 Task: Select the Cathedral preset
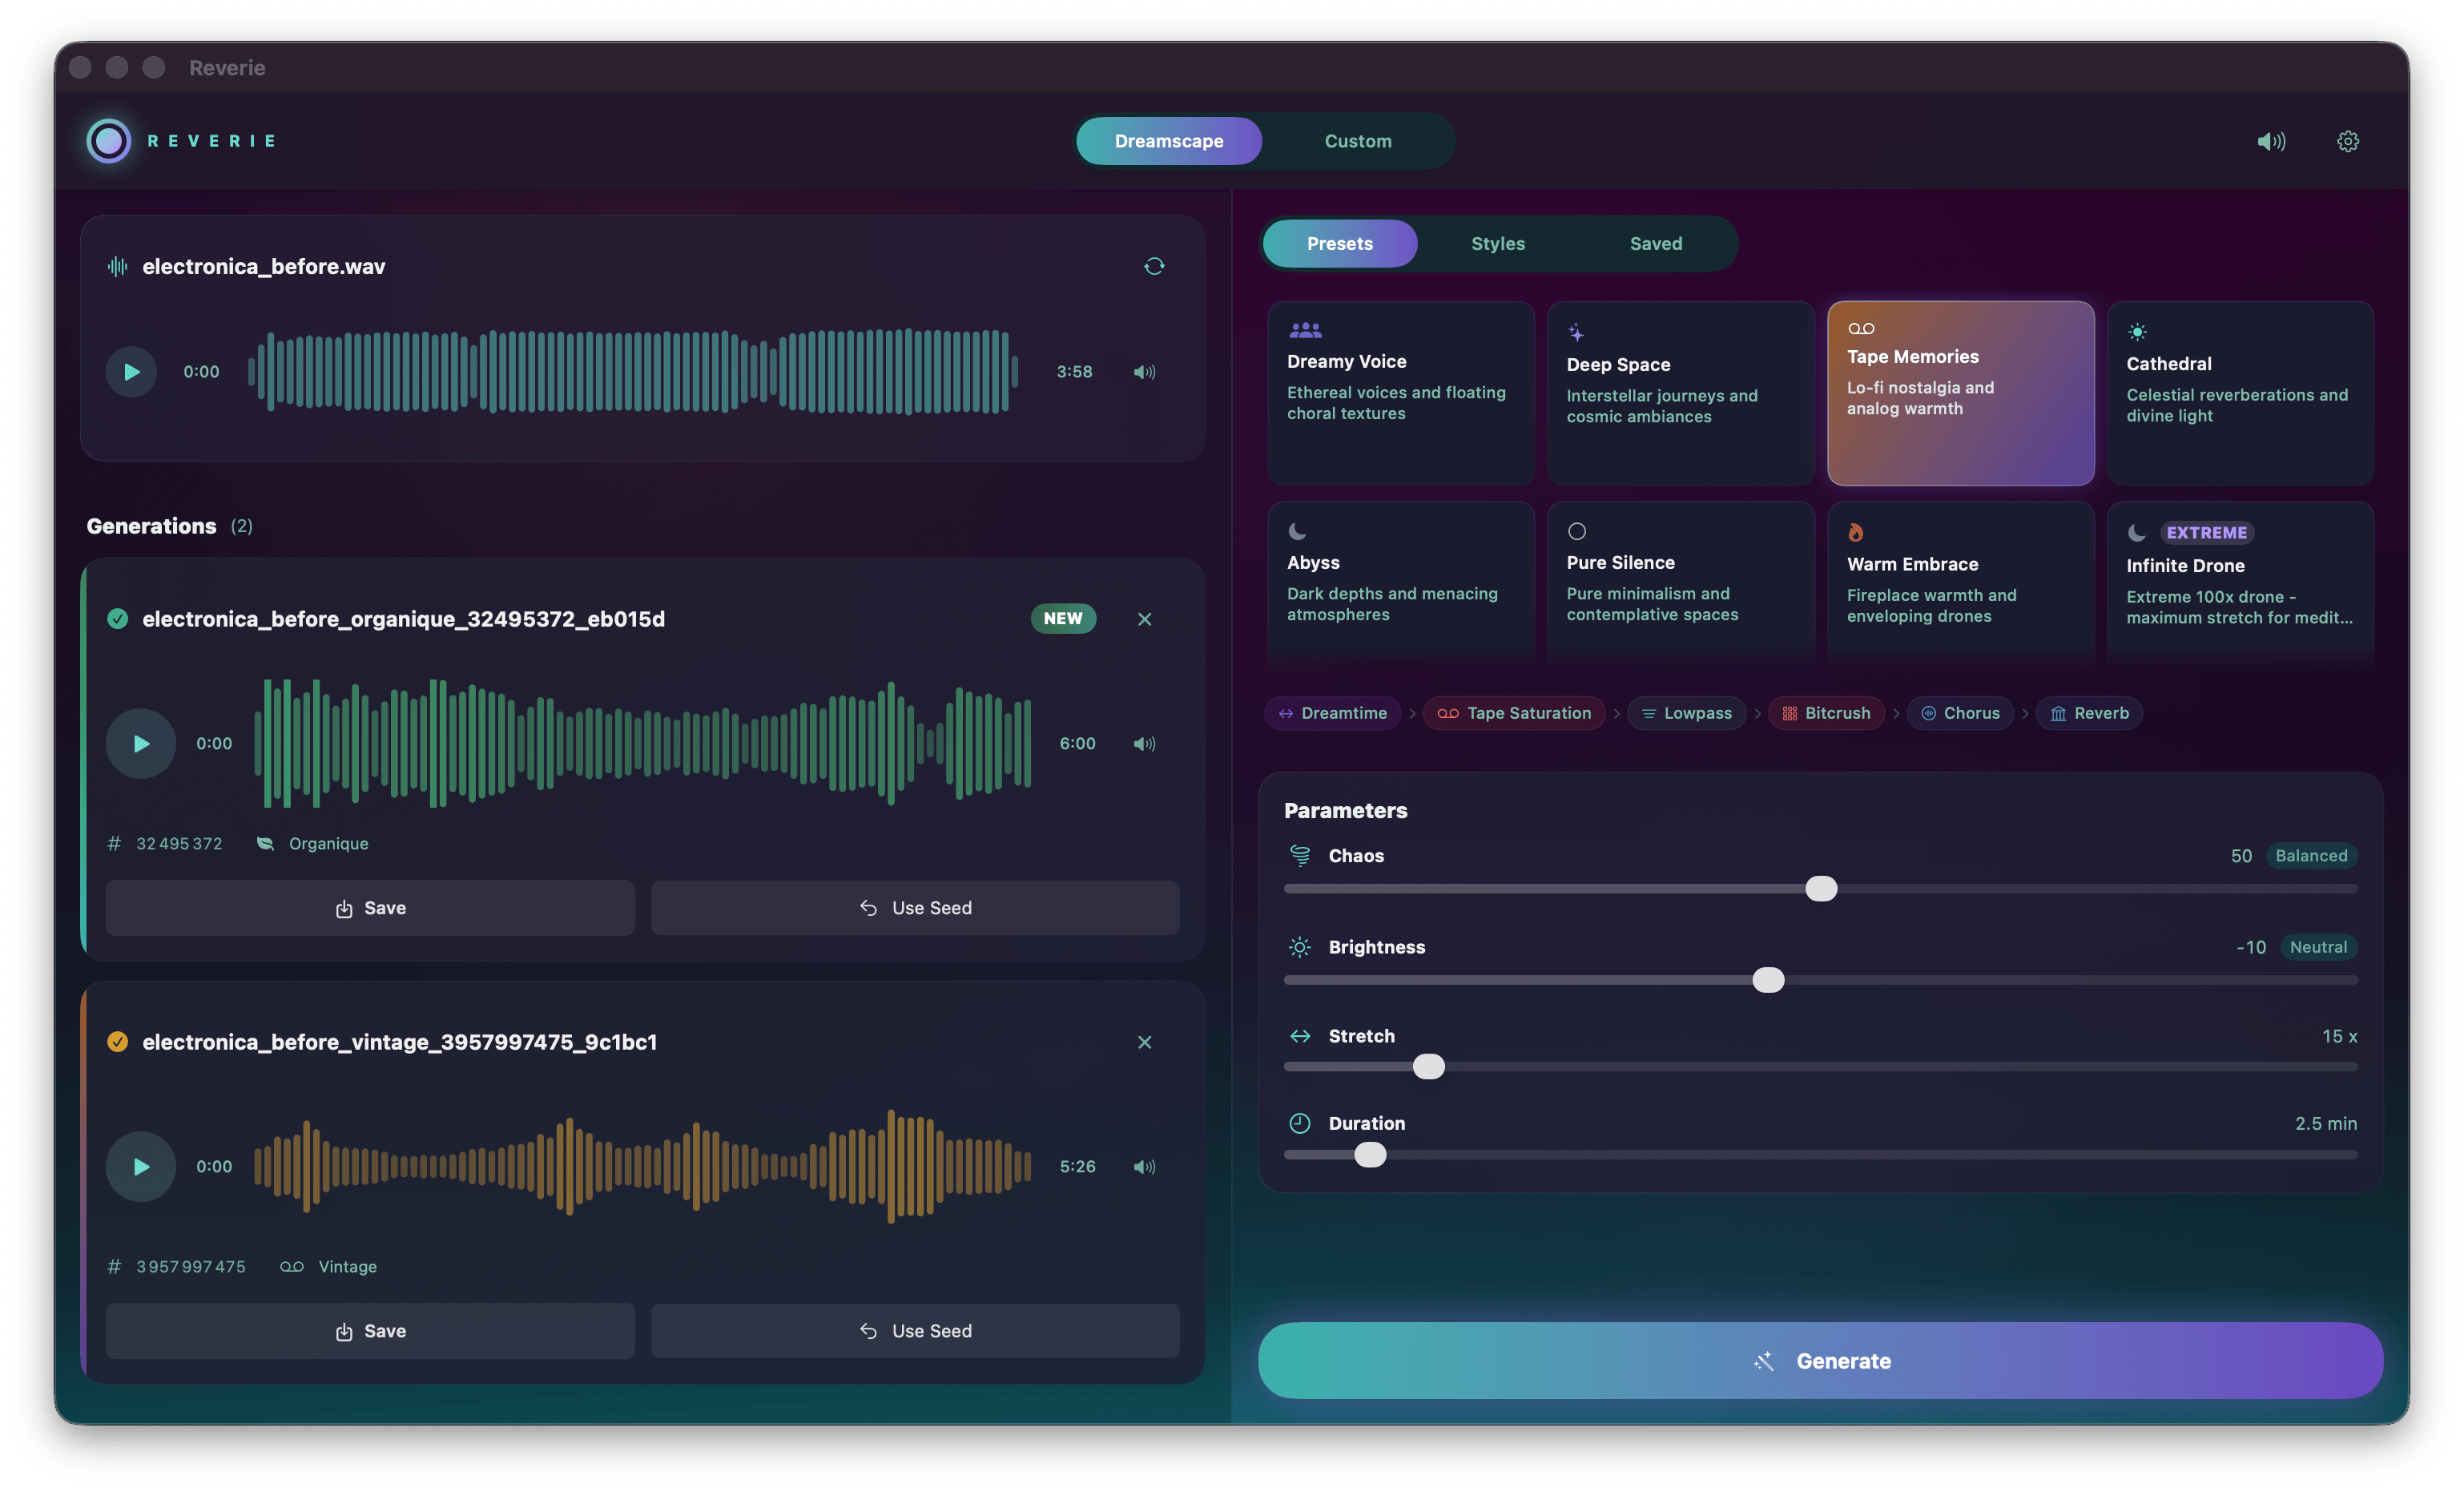[2240, 393]
